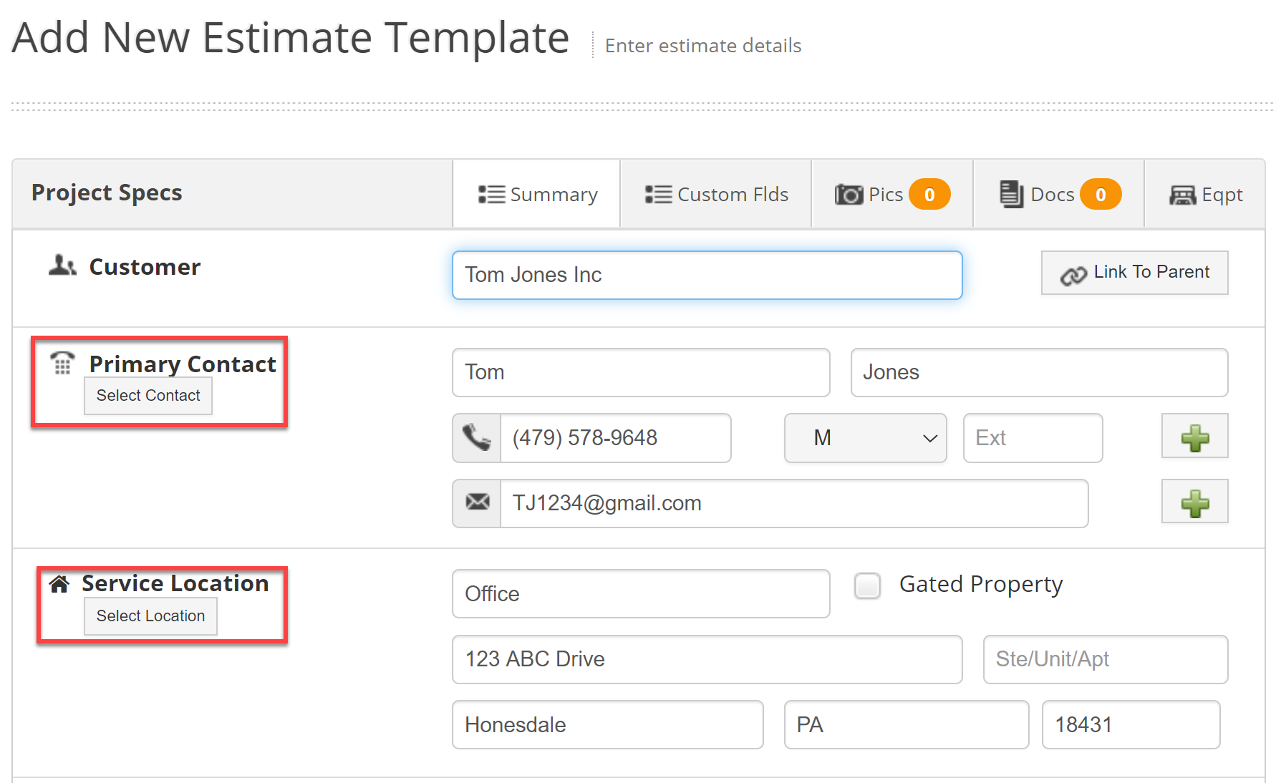Click the Enter estimate details subtitle
Image resolution: width=1276 pixels, height=783 pixels.
tap(703, 46)
